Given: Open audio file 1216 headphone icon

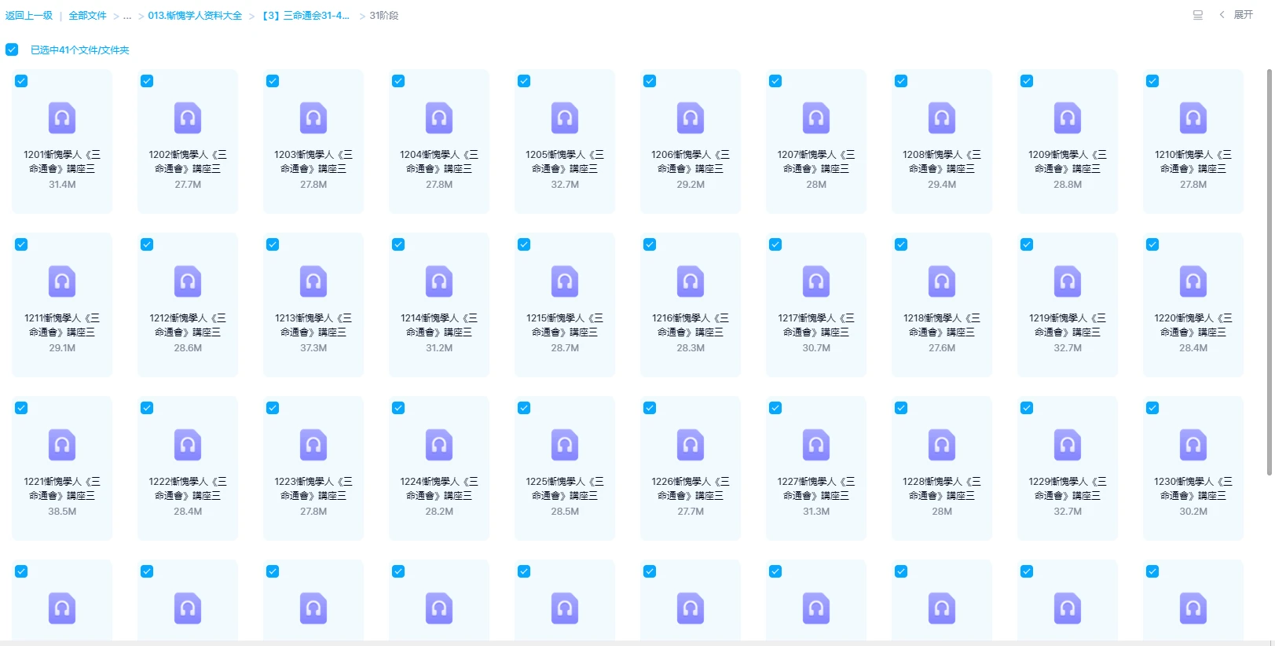Looking at the screenshot, I should 691,281.
